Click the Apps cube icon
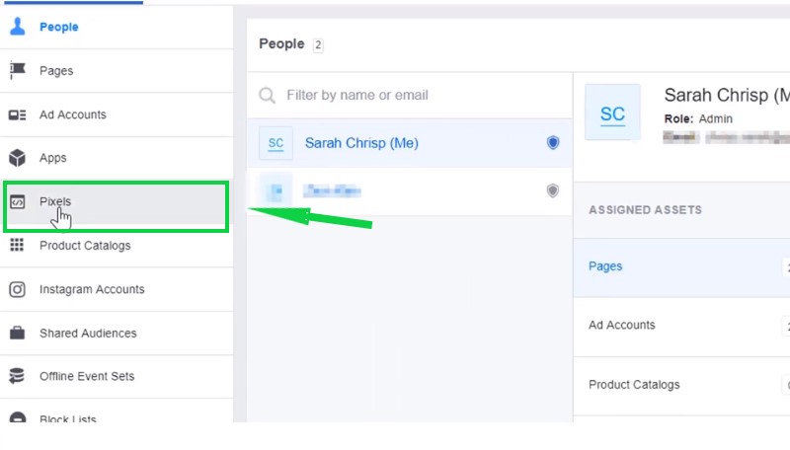The width and height of the screenshot is (790, 450). 17,158
